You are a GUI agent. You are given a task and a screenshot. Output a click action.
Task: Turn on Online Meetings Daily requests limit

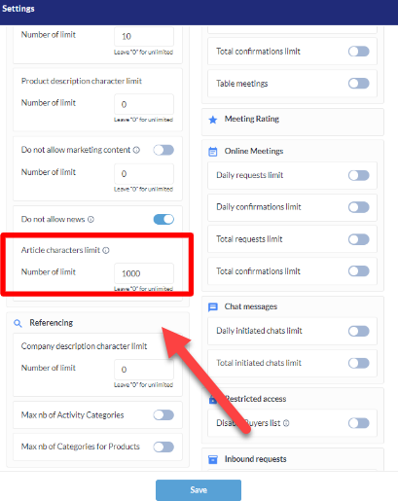(359, 175)
